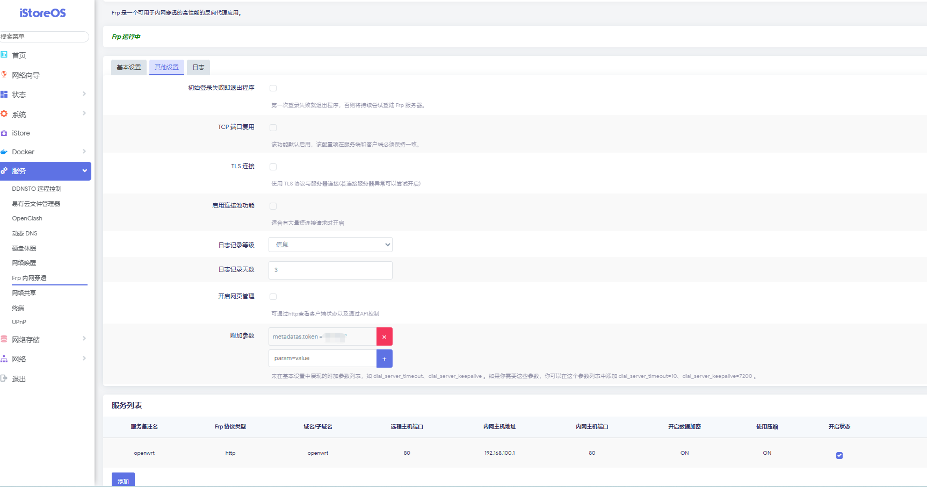Viewport: 927px width, 487px height.
Task: Uncheck 开启状态 for openwrt service
Action: point(839,455)
